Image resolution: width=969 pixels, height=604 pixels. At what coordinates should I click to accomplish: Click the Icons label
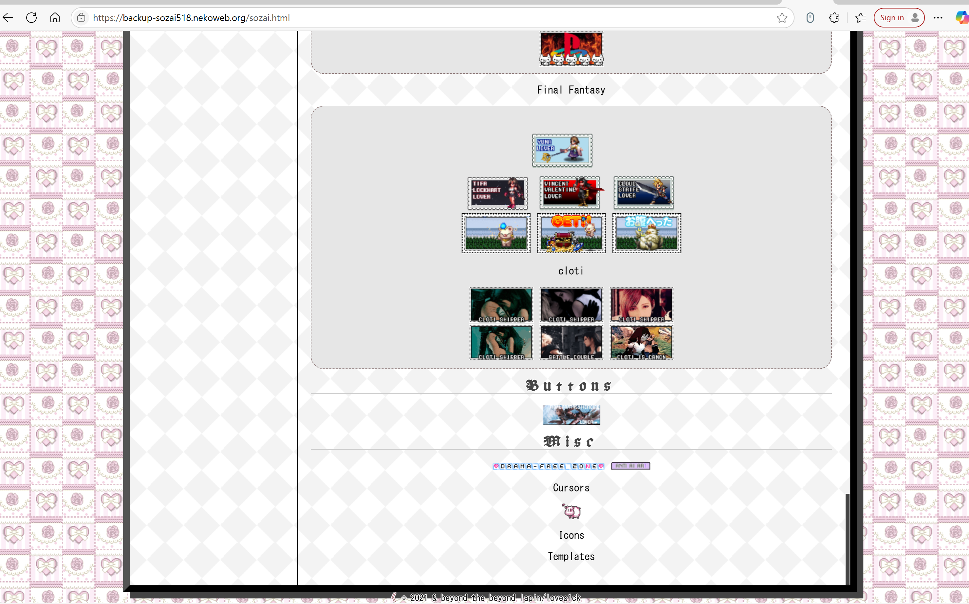pos(571,535)
